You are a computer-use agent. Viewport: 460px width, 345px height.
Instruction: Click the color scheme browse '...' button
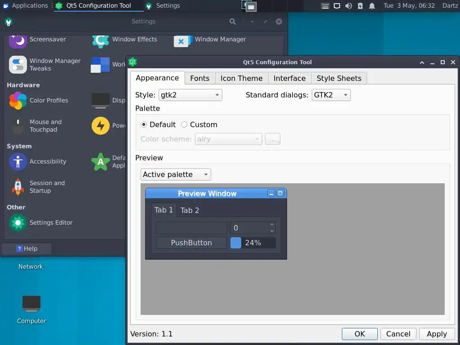273,139
